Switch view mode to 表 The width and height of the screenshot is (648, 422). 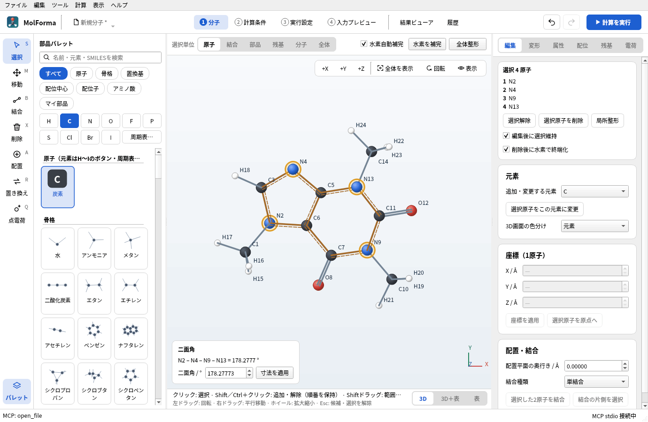pyautogui.click(x=477, y=399)
